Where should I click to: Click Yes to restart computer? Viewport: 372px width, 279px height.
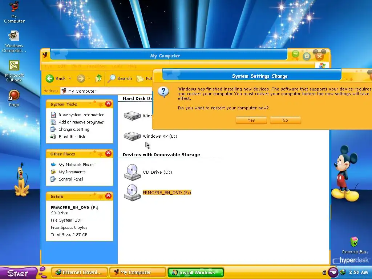click(x=251, y=120)
